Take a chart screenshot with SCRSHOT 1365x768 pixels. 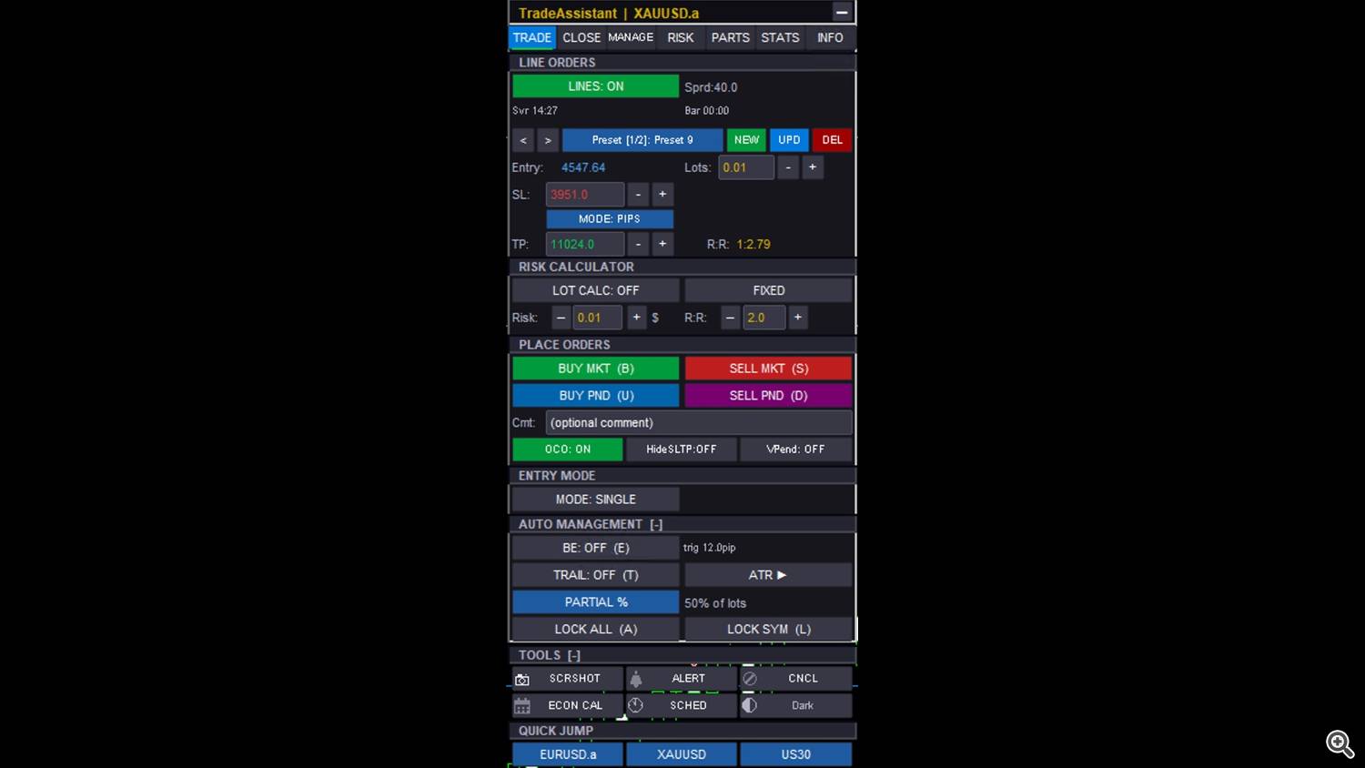567,679
